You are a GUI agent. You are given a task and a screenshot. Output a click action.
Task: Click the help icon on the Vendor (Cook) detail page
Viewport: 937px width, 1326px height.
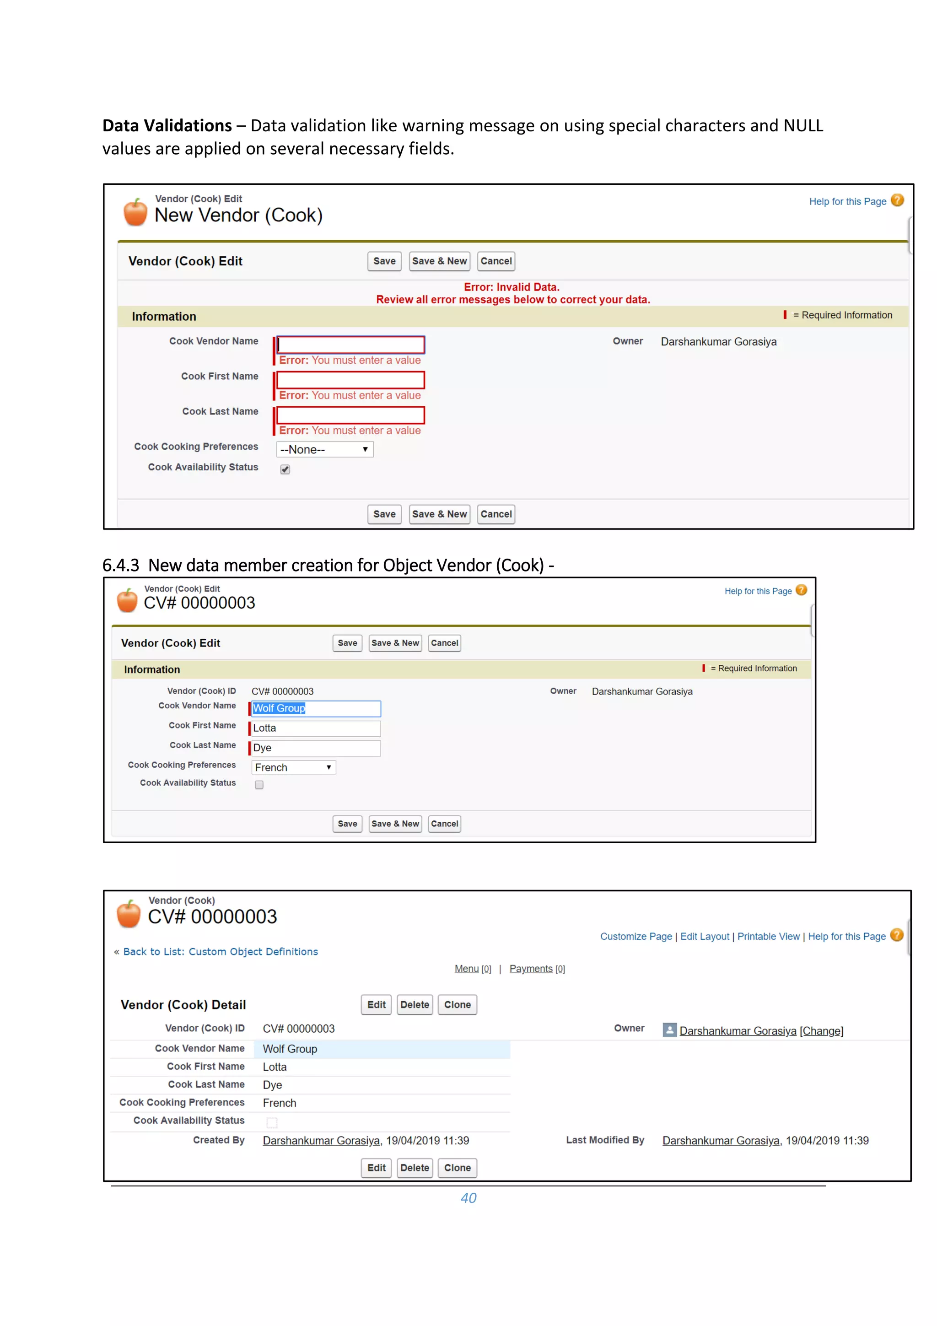pos(897,935)
